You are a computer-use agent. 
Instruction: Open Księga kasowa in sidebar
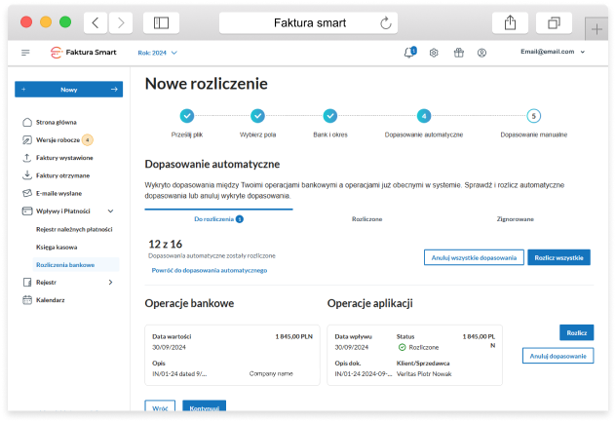point(57,247)
